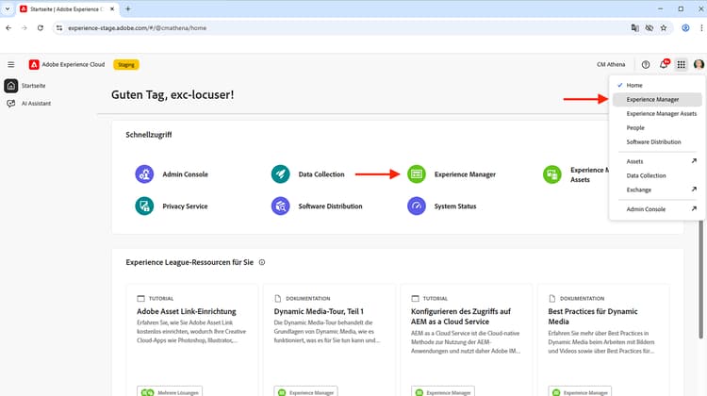The height and width of the screenshot is (396, 707).
Task: Open the help question mark icon
Action: click(x=646, y=64)
